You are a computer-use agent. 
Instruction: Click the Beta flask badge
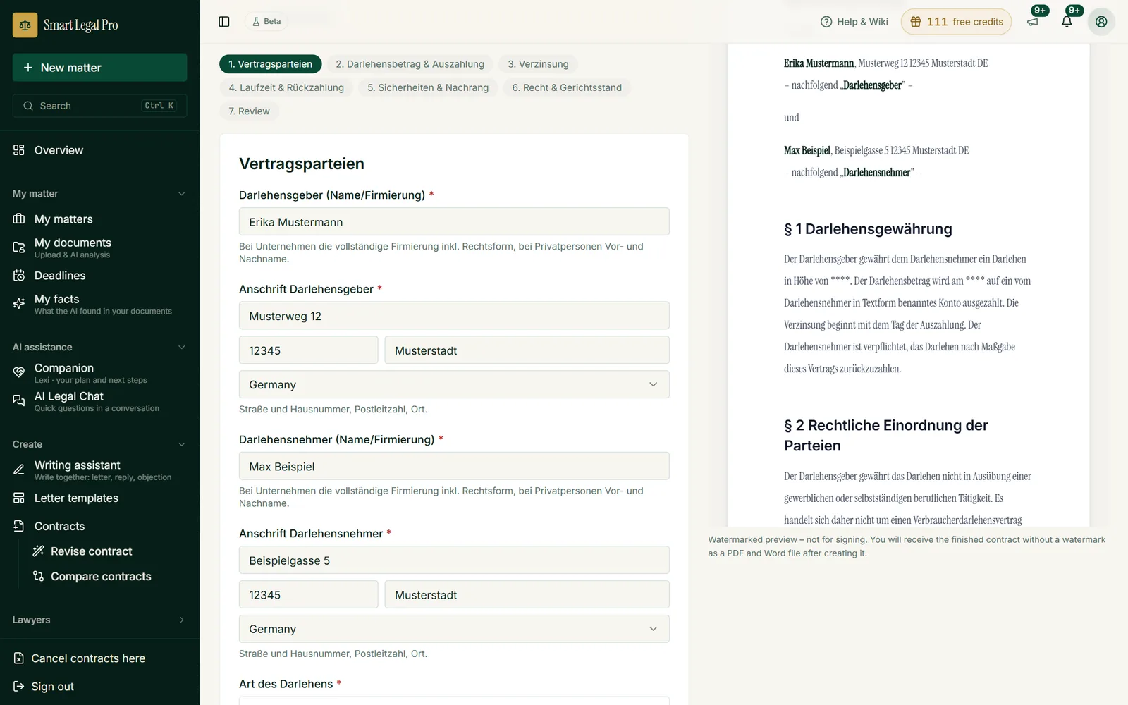pyautogui.click(x=266, y=22)
